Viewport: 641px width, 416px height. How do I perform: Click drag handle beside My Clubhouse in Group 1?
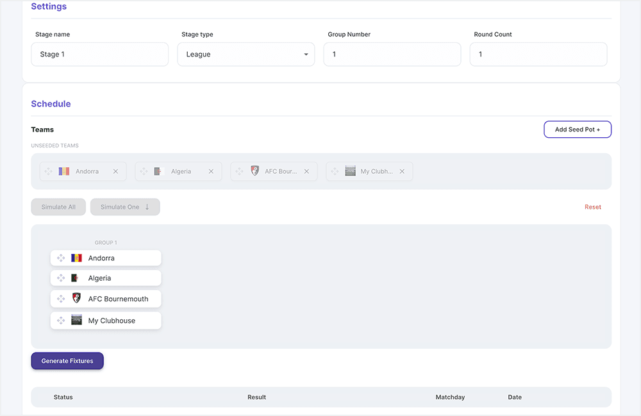61,320
